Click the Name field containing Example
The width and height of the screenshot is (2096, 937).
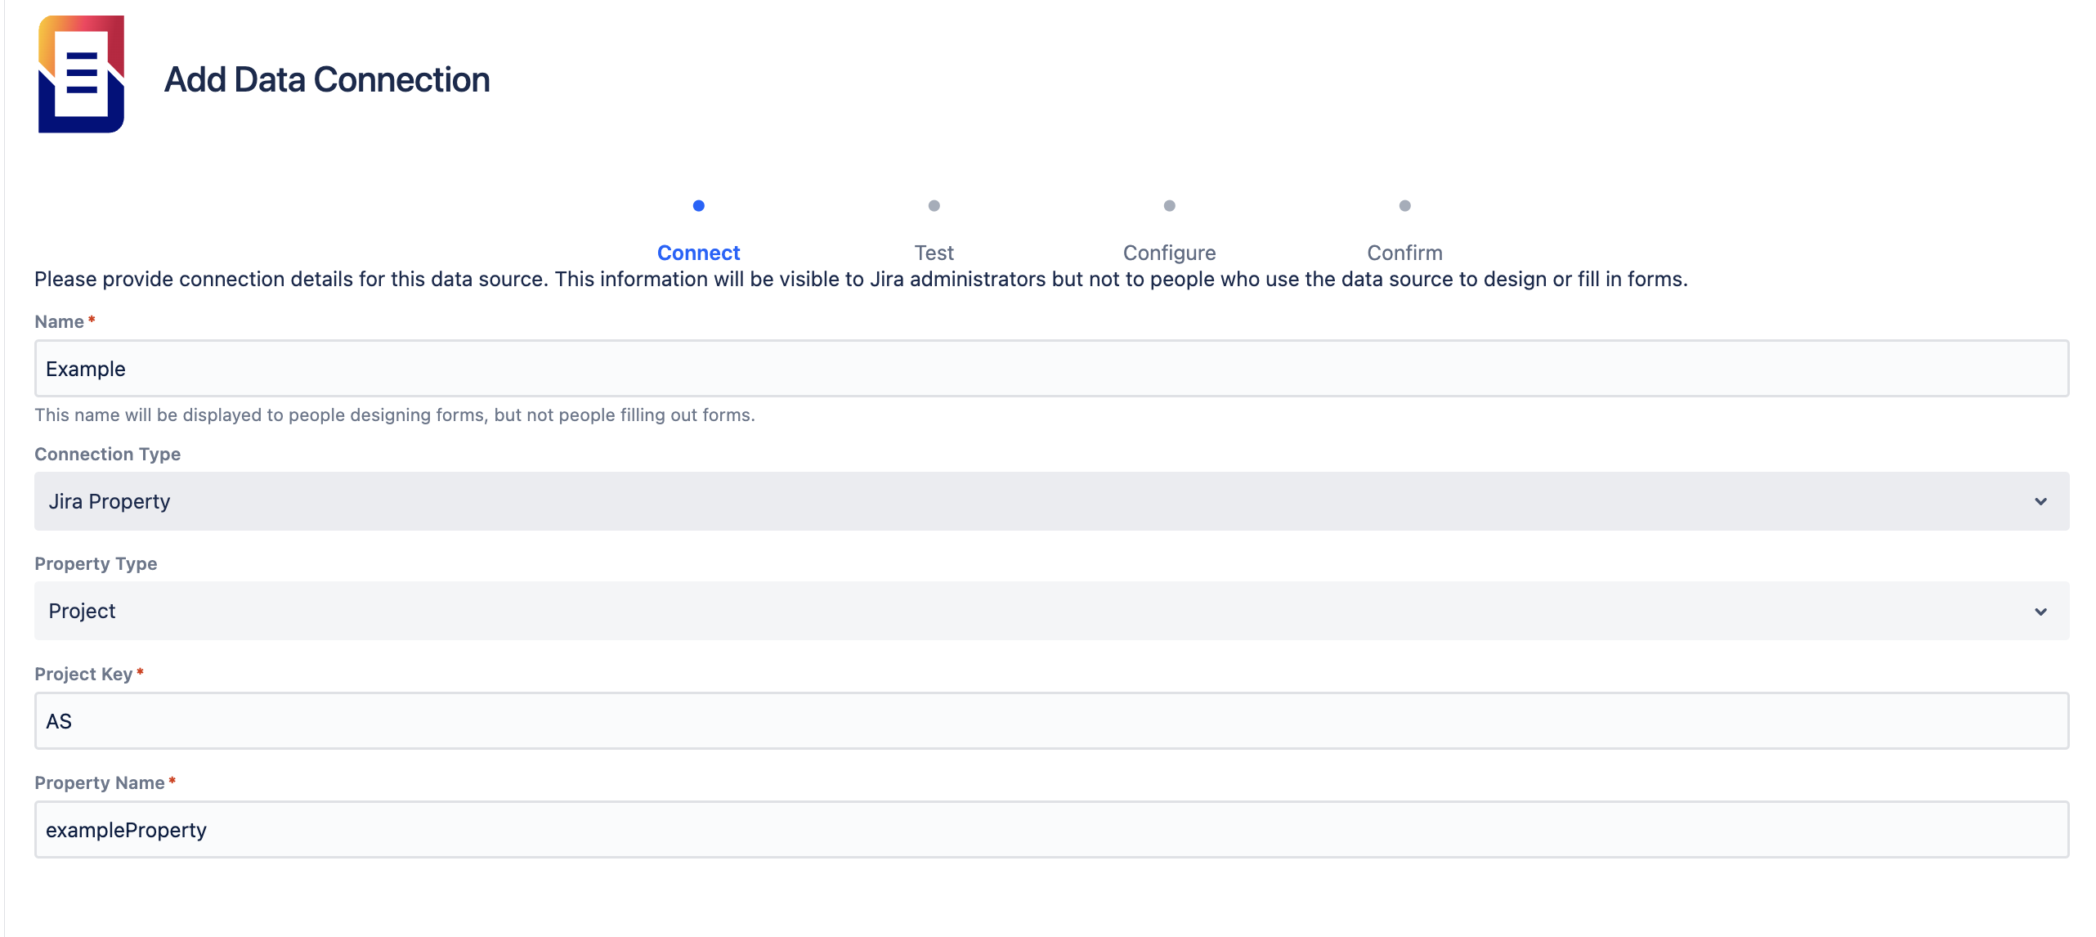click(x=1051, y=369)
